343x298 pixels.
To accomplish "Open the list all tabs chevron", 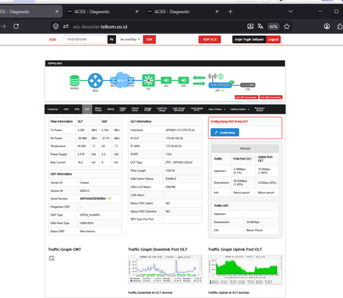I will [290, 12].
